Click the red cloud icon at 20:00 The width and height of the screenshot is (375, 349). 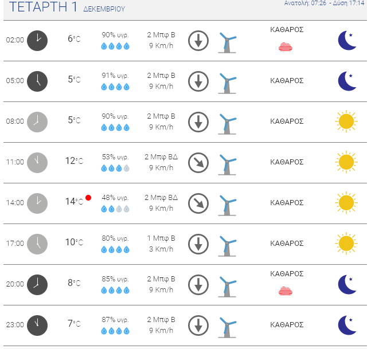click(x=286, y=291)
